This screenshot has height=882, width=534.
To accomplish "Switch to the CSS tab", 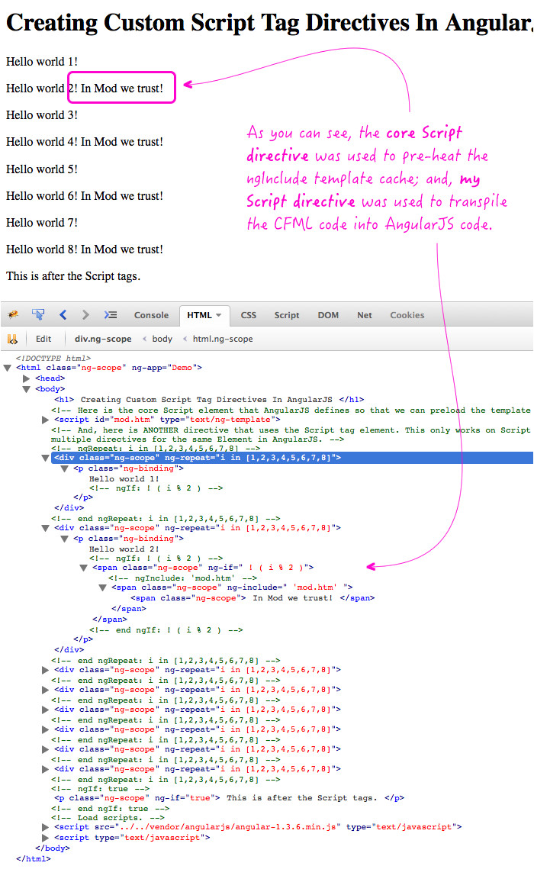I will (x=248, y=315).
